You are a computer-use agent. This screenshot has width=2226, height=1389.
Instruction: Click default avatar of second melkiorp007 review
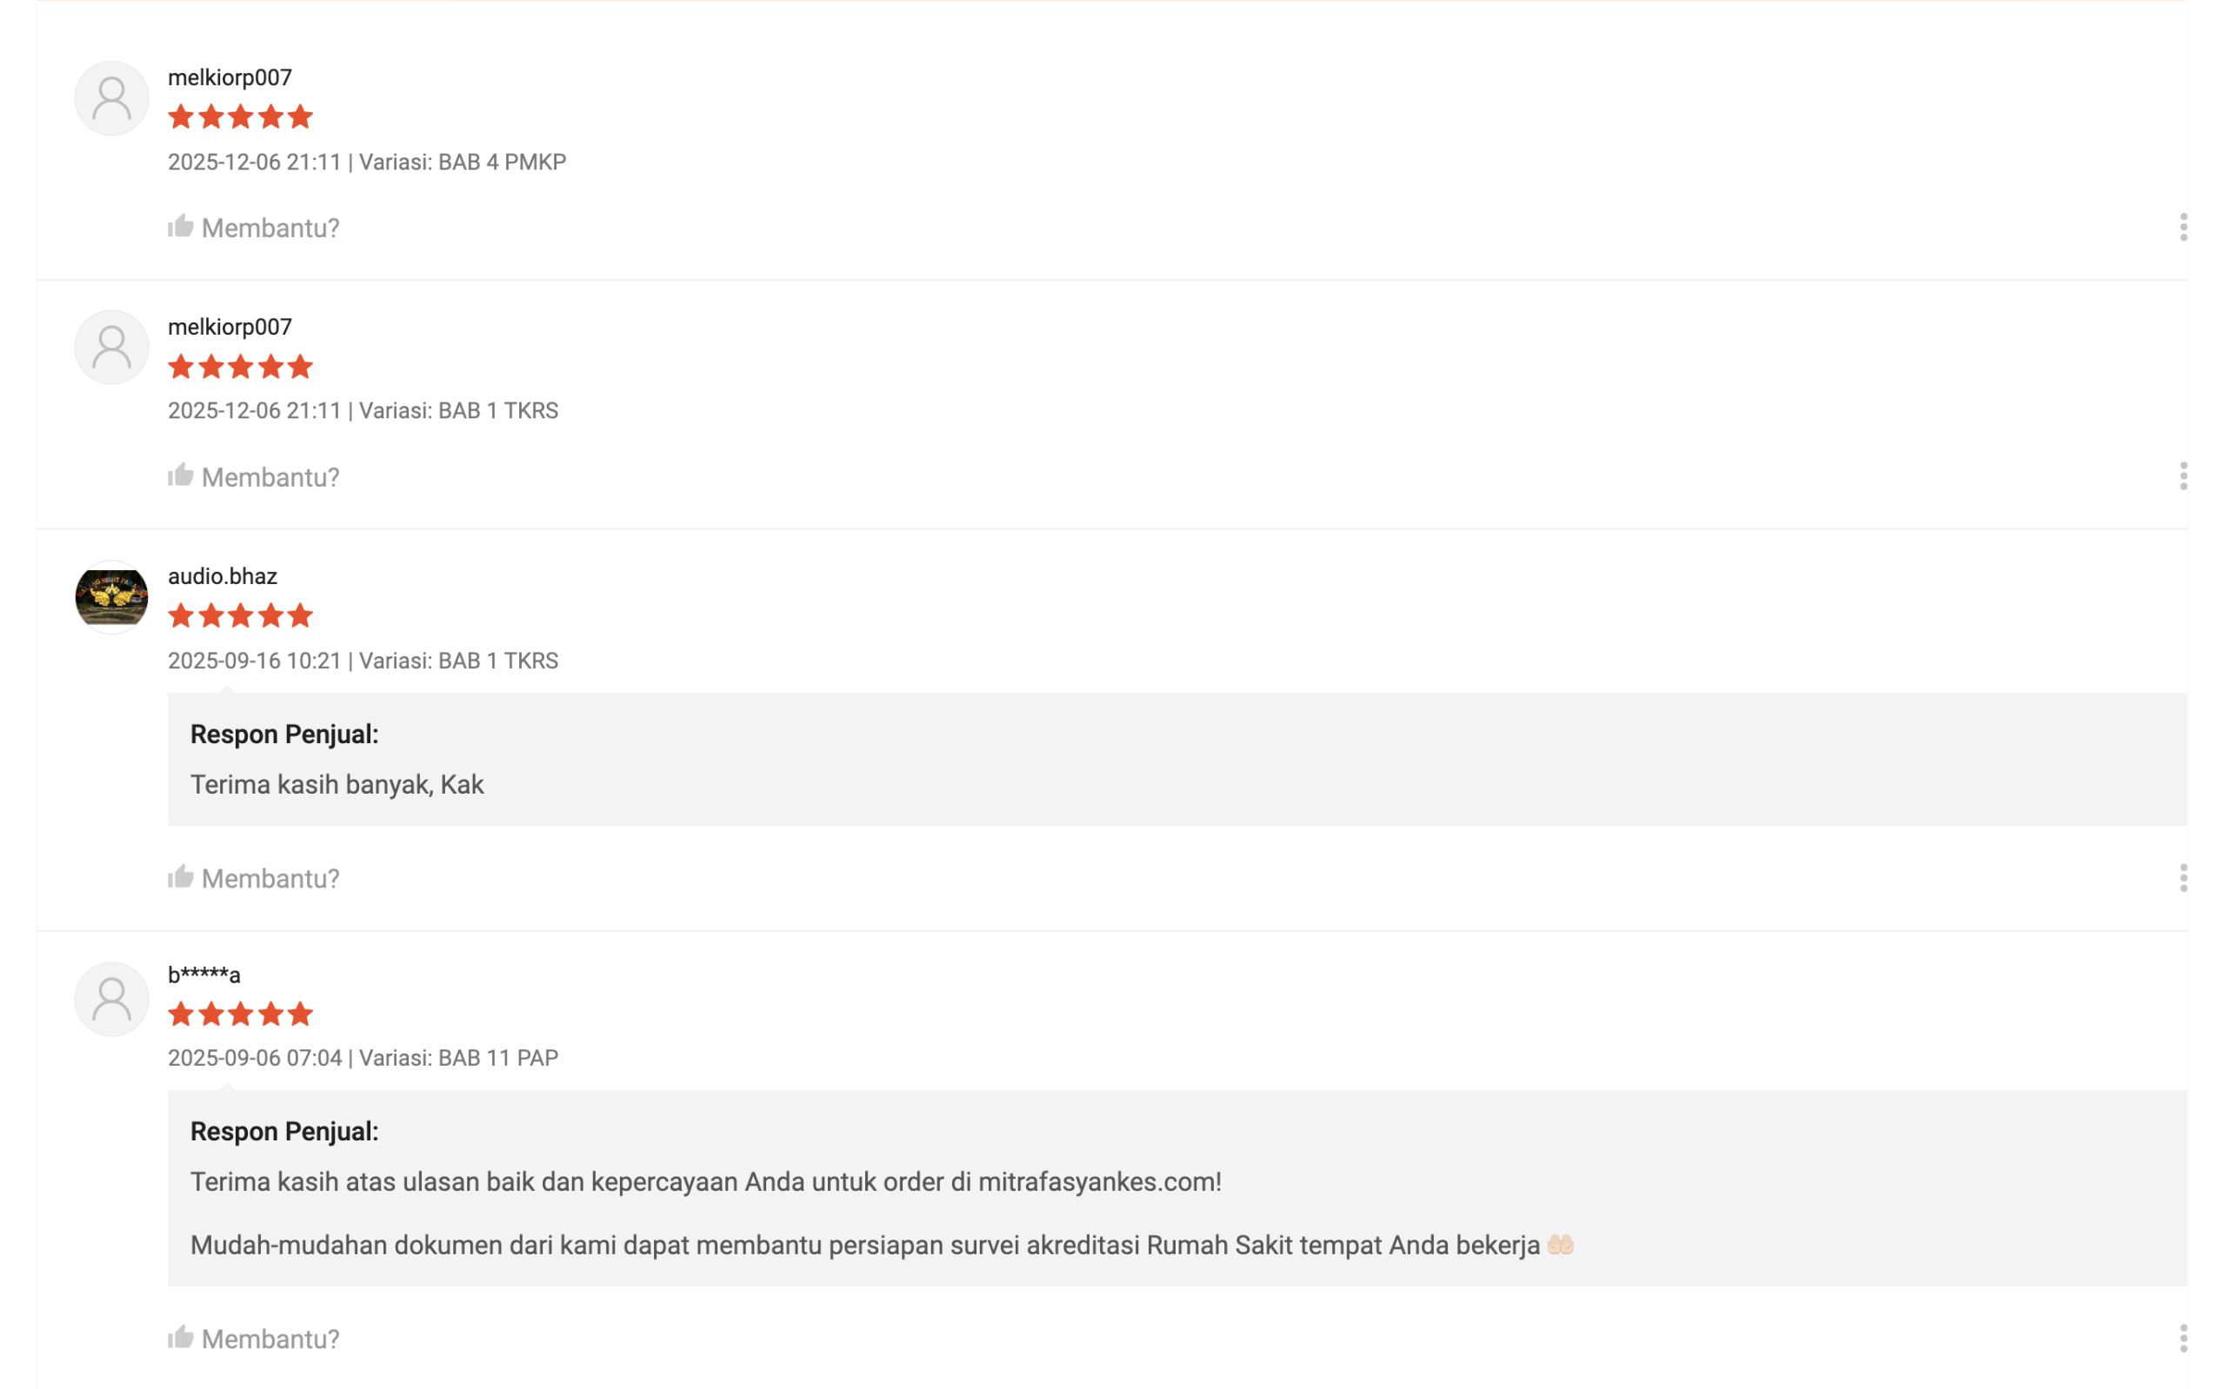[111, 348]
